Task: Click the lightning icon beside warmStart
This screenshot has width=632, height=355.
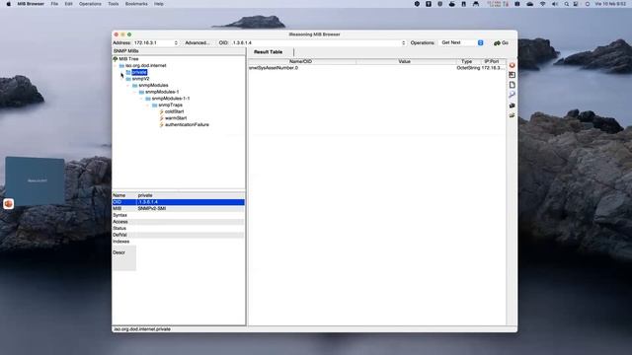Action: (161, 118)
